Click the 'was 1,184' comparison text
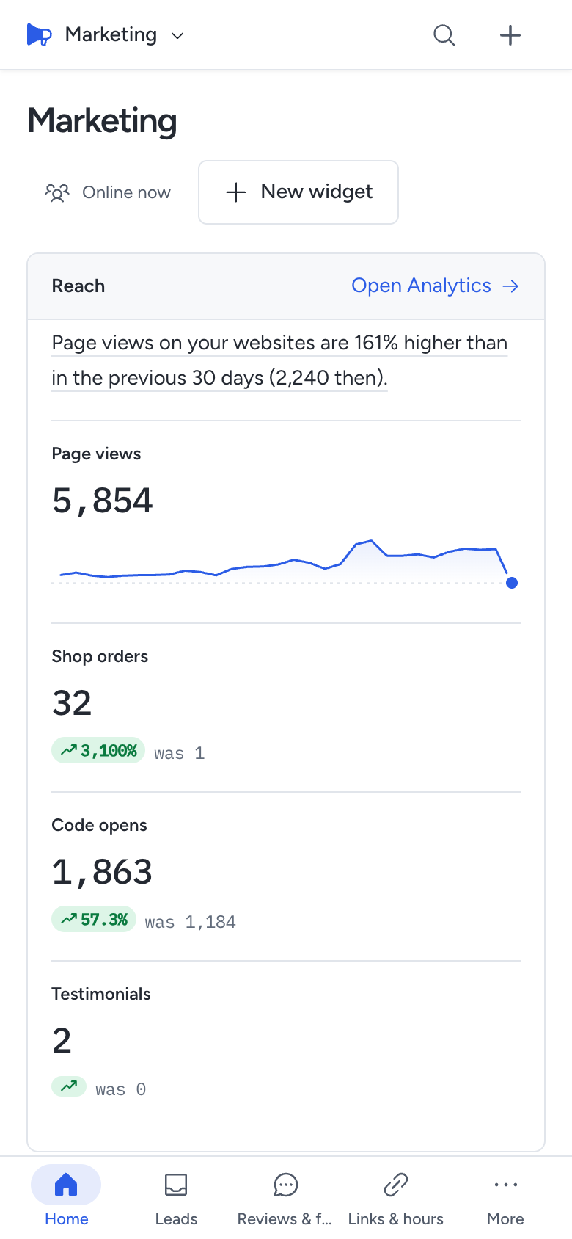 click(x=191, y=922)
